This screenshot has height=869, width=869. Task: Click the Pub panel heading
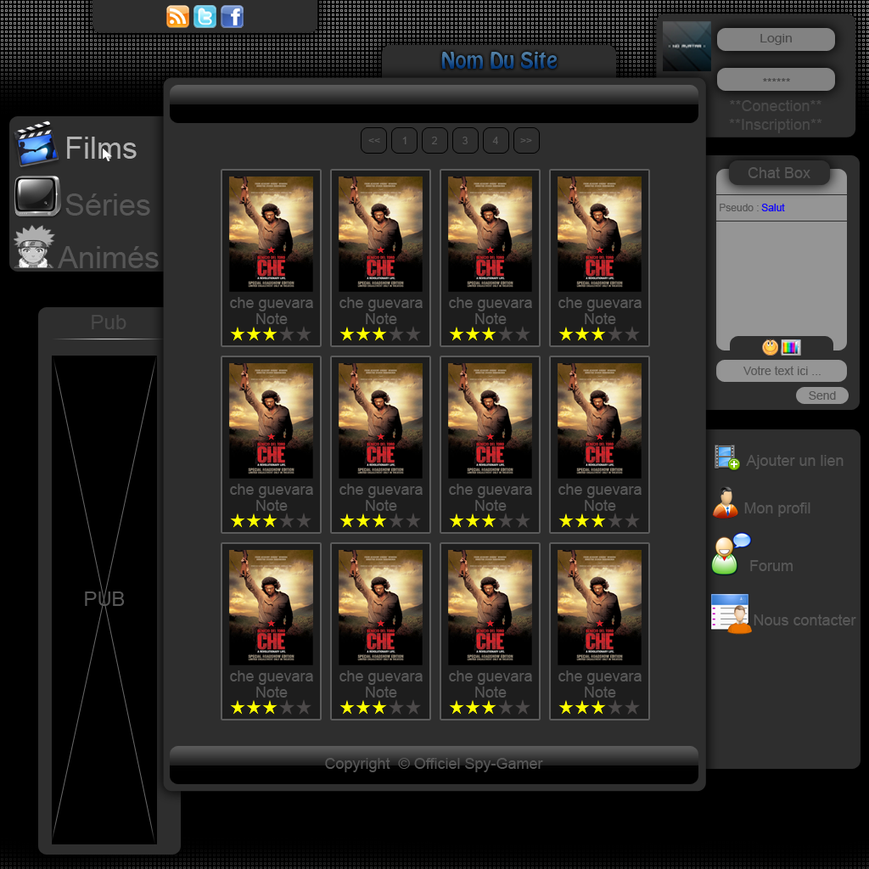coord(109,322)
